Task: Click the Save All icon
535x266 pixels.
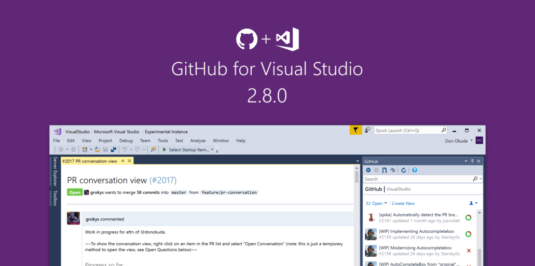Action: 113,149
